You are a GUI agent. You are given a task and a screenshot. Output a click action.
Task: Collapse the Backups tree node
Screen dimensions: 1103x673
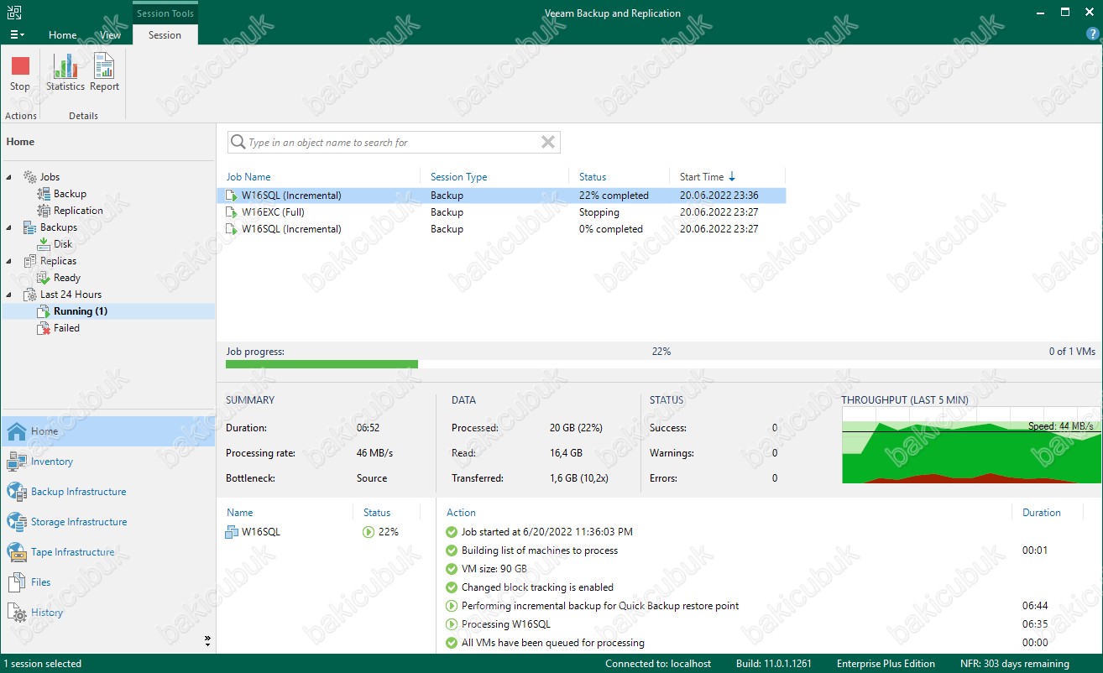click(x=9, y=227)
